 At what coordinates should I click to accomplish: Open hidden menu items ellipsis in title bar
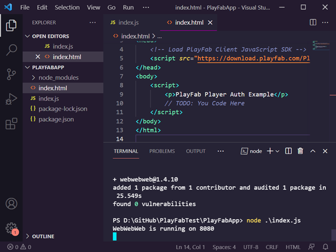pyautogui.click(x=146, y=8)
